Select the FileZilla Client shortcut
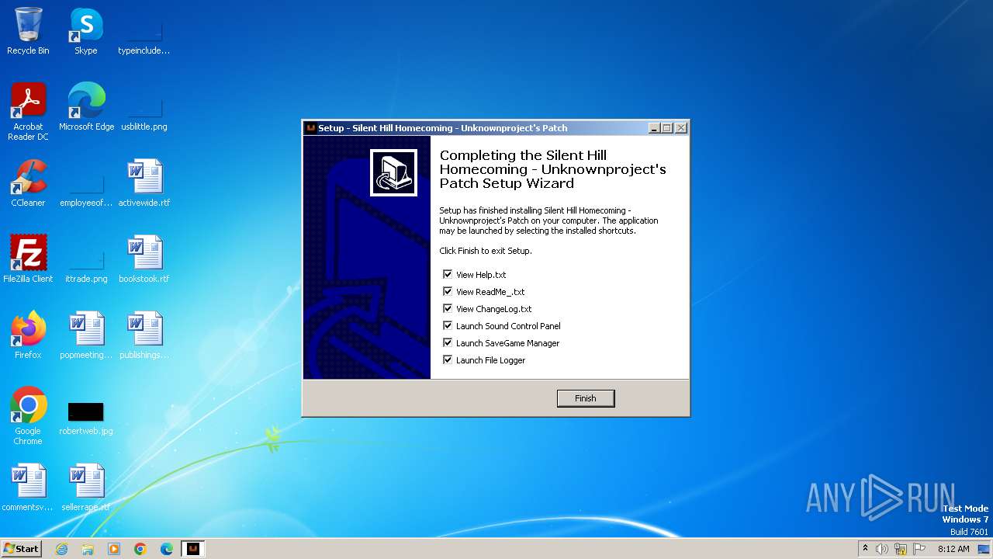The height and width of the screenshot is (559, 993). (x=28, y=259)
